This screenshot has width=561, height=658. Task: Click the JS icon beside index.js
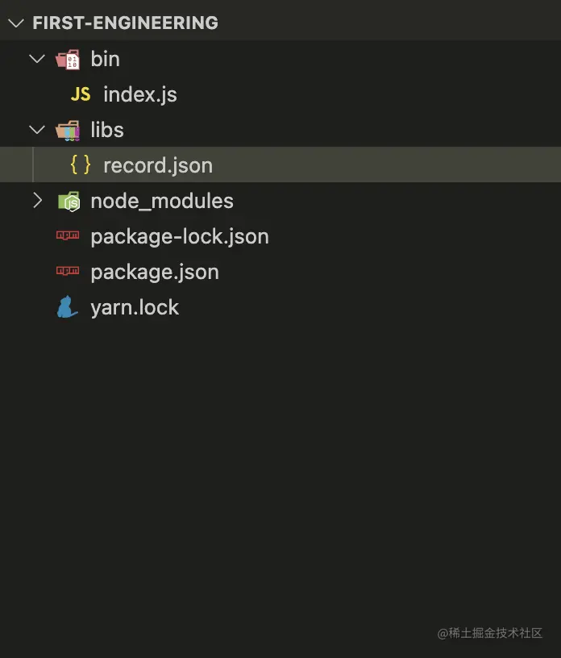pos(81,94)
